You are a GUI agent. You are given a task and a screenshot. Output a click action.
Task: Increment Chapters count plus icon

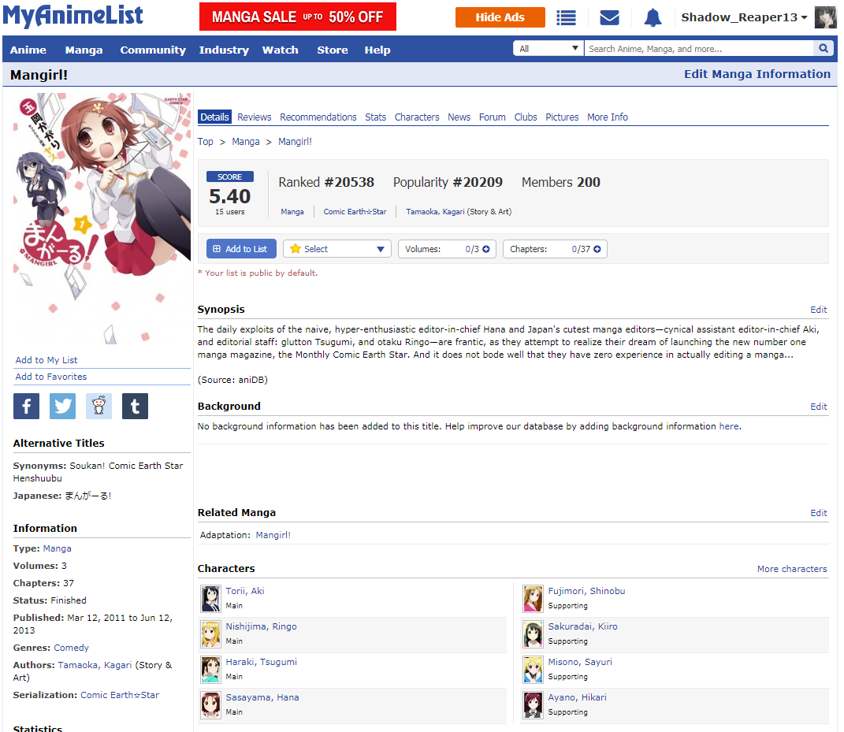[597, 249]
